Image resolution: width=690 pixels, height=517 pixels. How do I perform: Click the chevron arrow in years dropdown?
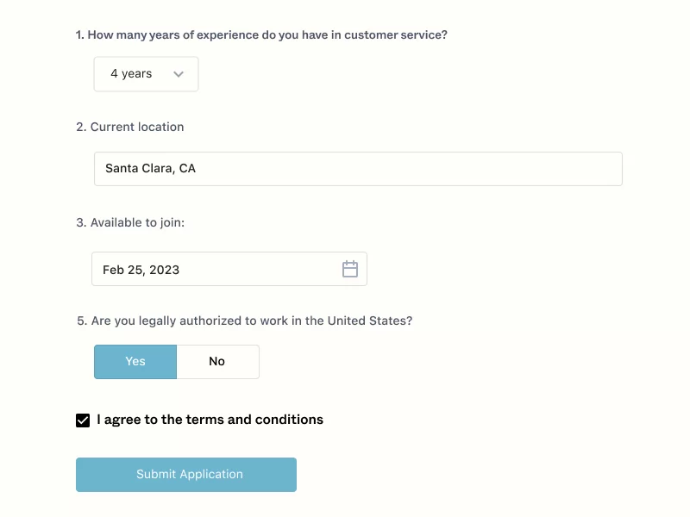pos(179,74)
